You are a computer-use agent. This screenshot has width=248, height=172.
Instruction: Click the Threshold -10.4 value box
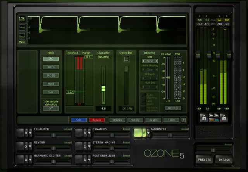pyautogui.click(x=70, y=92)
